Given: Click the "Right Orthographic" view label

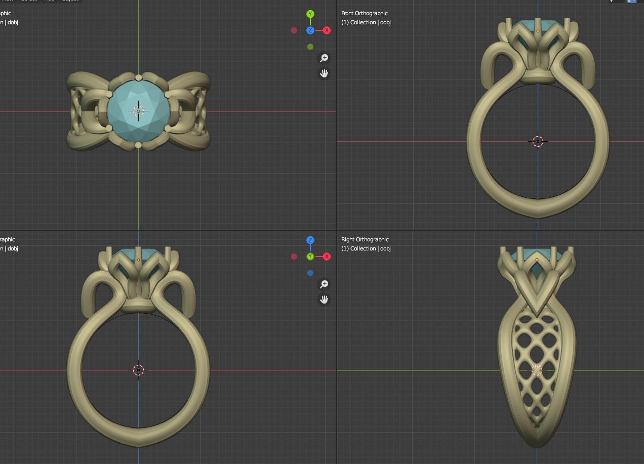Looking at the screenshot, I should coord(365,239).
